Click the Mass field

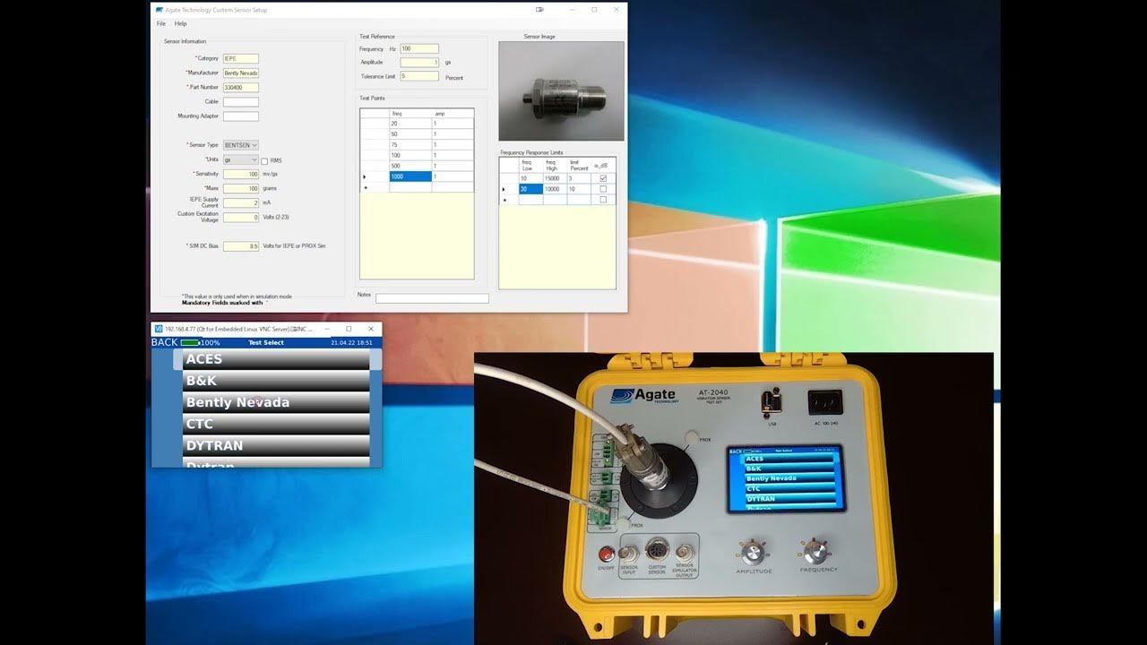click(x=241, y=188)
